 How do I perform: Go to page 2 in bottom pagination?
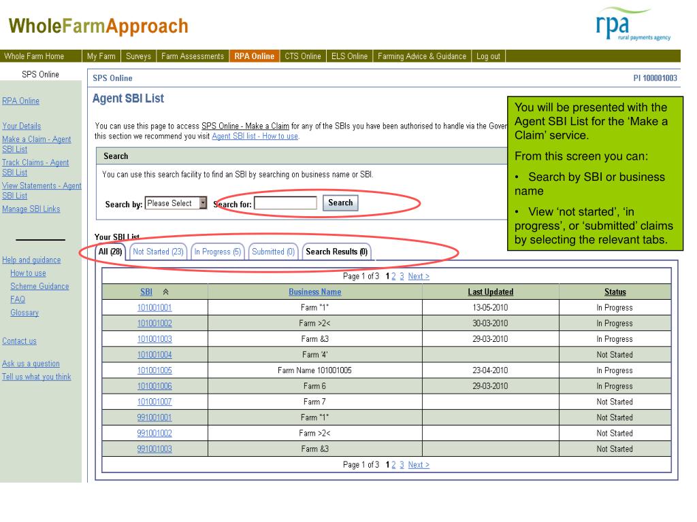click(394, 465)
